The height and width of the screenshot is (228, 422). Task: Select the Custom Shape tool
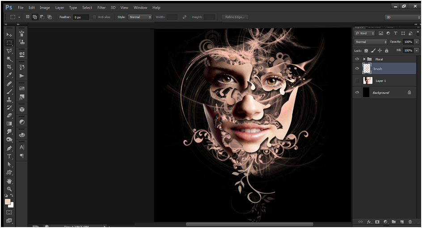pos(9,172)
